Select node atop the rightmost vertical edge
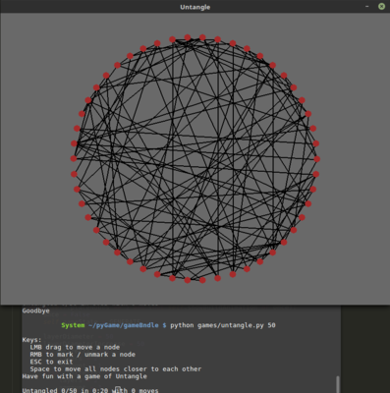 (273, 66)
